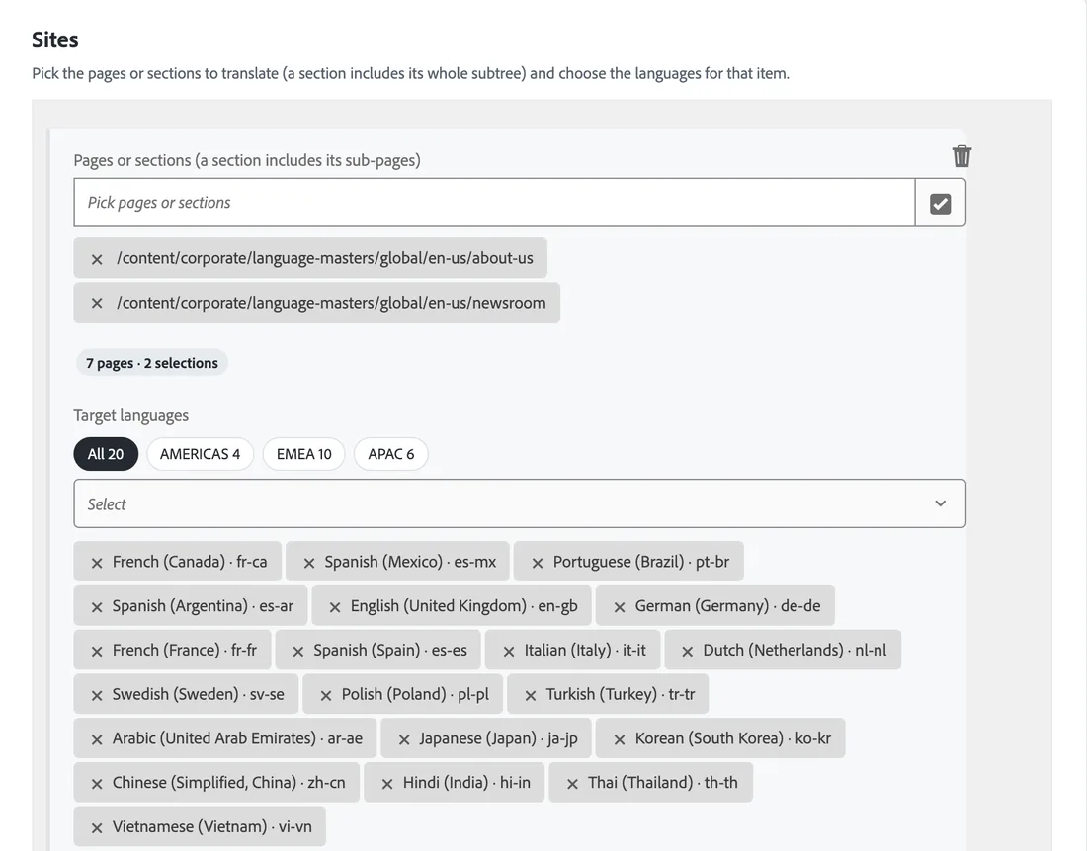
Task: Remove Turkish (Turkey) tr-tr tag
Action: pos(531,696)
